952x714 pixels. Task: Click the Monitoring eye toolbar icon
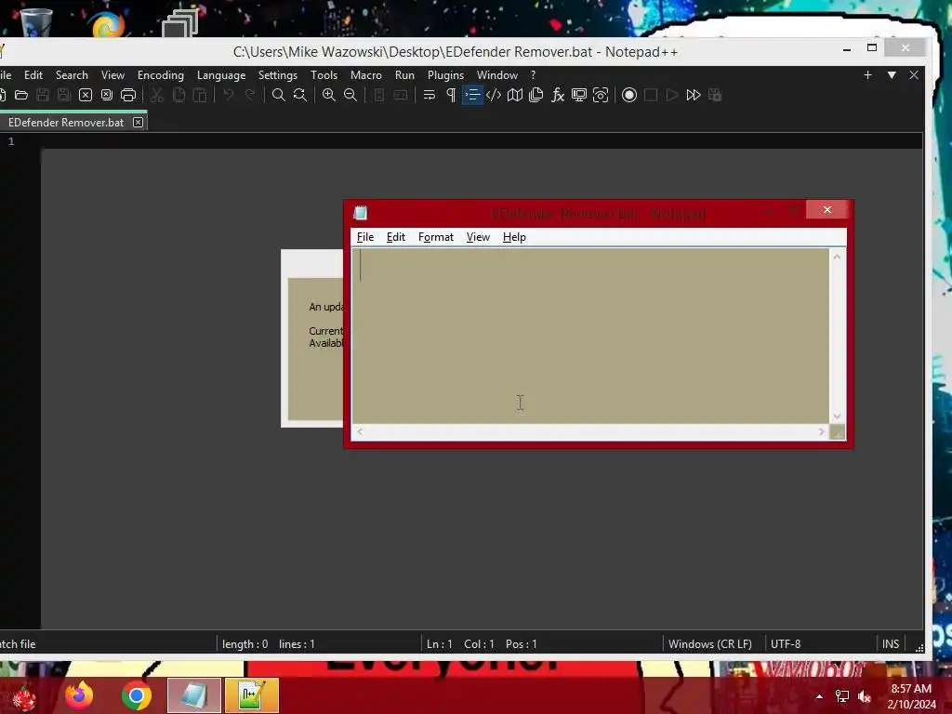click(601, 95)
